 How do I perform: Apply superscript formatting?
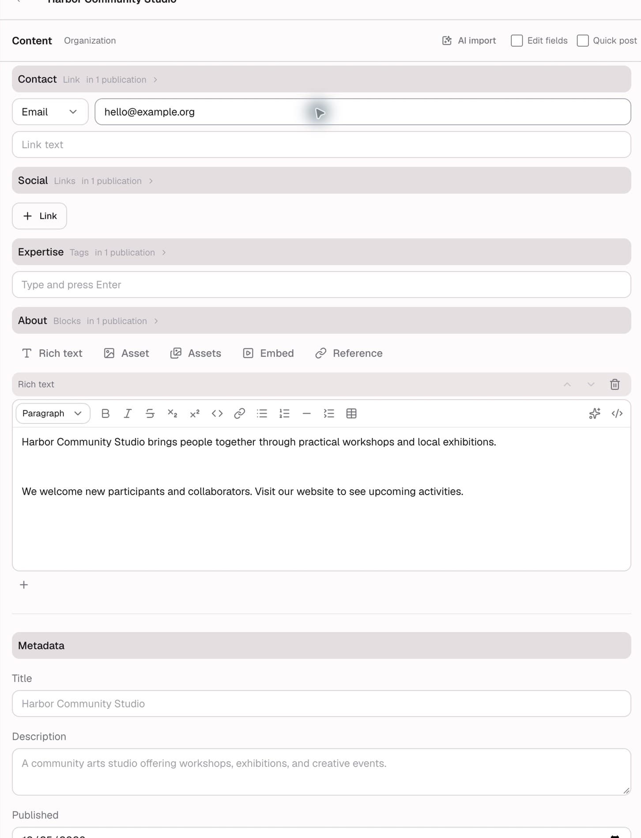click(195, 413)
